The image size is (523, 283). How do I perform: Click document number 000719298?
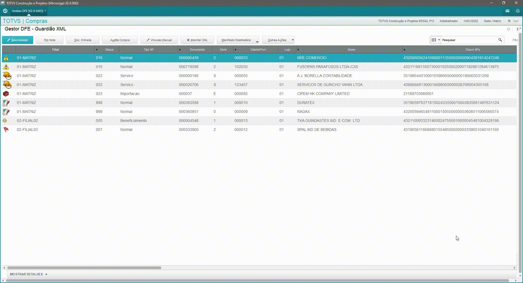coord(188,67)
